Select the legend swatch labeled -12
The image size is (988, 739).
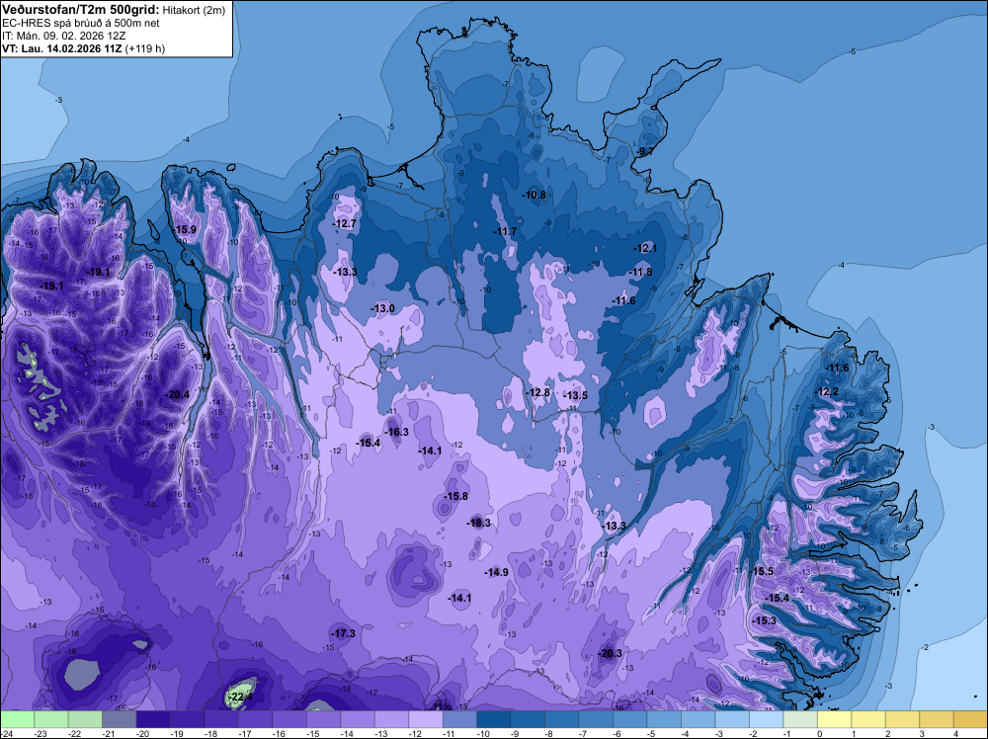pyautogui.click(x=425, y=719)
